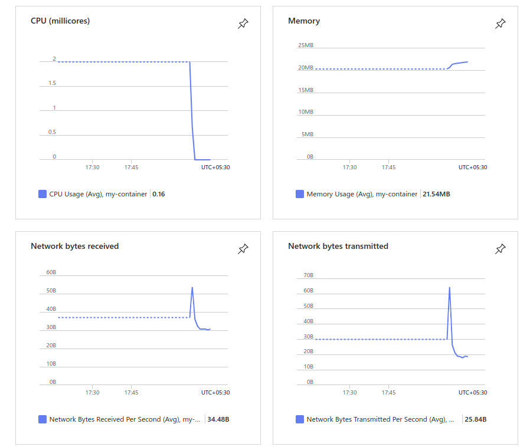
Task: Click the Network Bytes Received legend square
Action: (x=41, y=419)
